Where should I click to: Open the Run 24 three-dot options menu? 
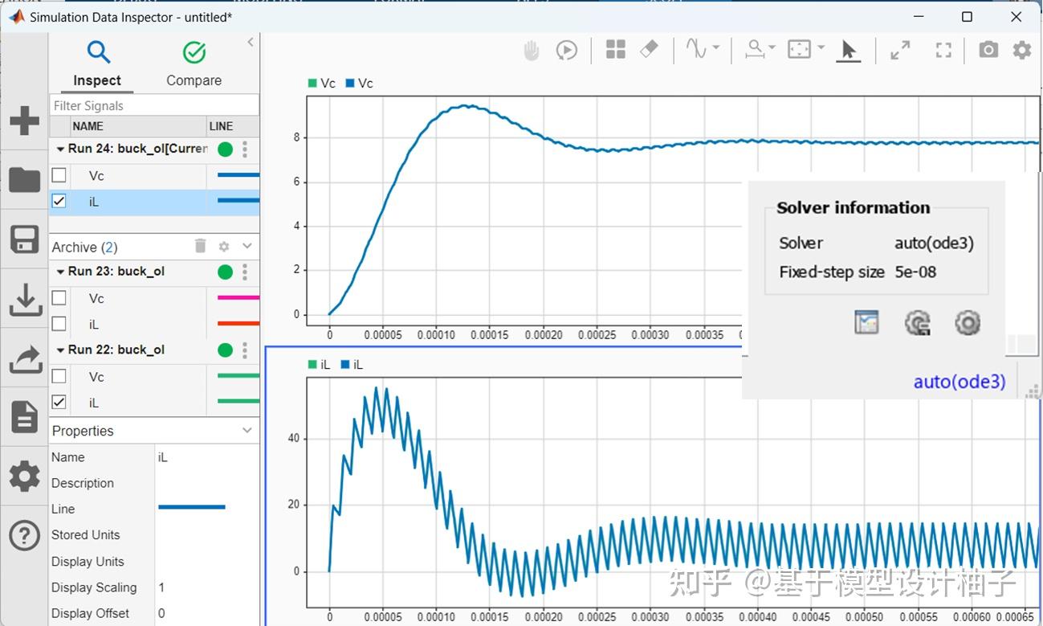click(x=245, y=149)
